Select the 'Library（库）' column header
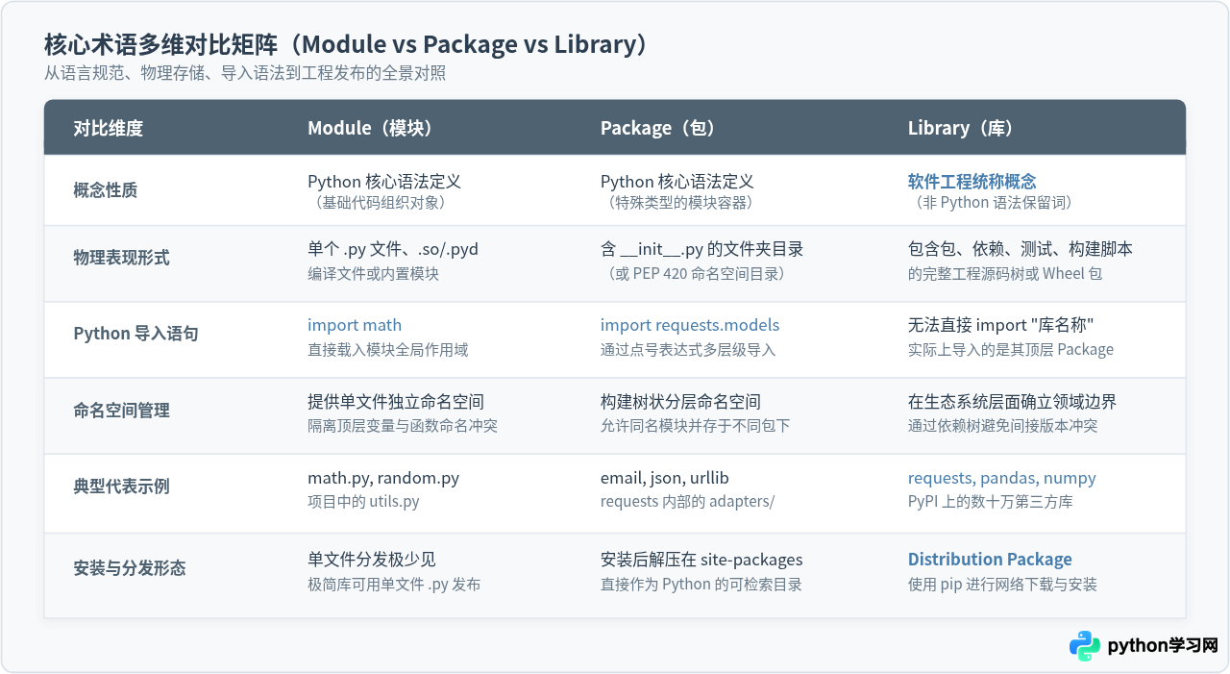Image resolution: width=1230 pixels, height=674 pixels. tap(960, 128)
